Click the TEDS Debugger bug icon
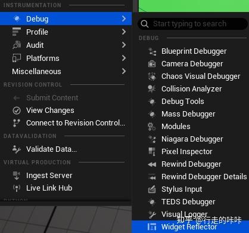249x233 pixels. (x=152, y=202)
